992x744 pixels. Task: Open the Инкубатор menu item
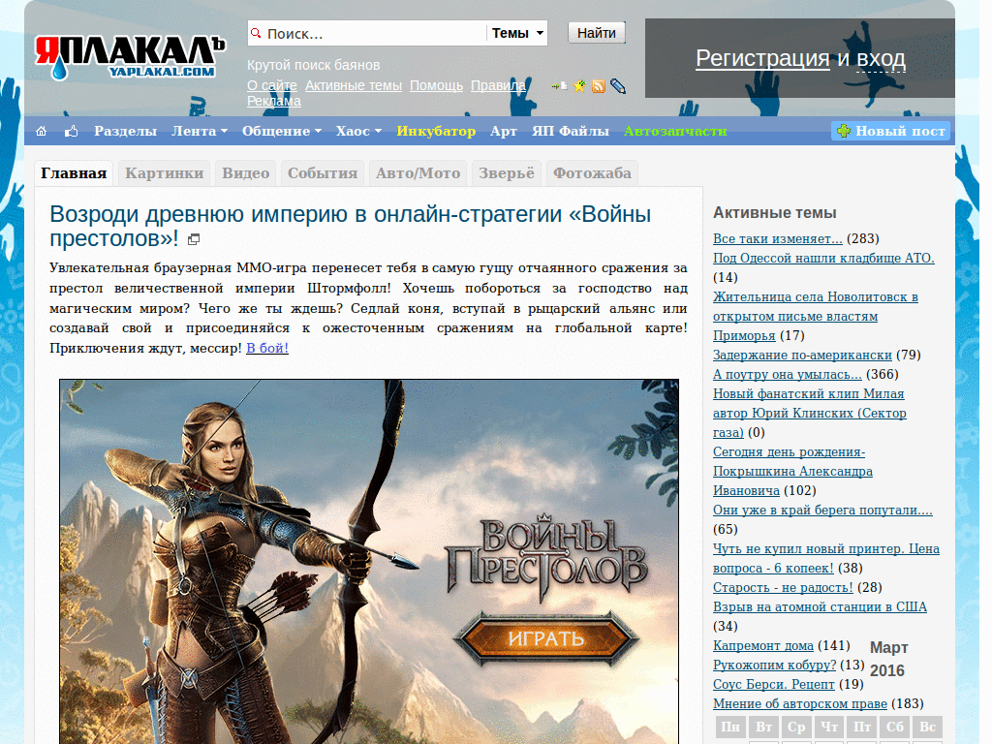pos(436,131)
